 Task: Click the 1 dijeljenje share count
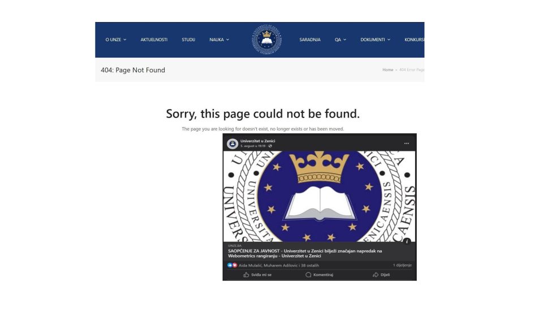(x=402, y=265)
